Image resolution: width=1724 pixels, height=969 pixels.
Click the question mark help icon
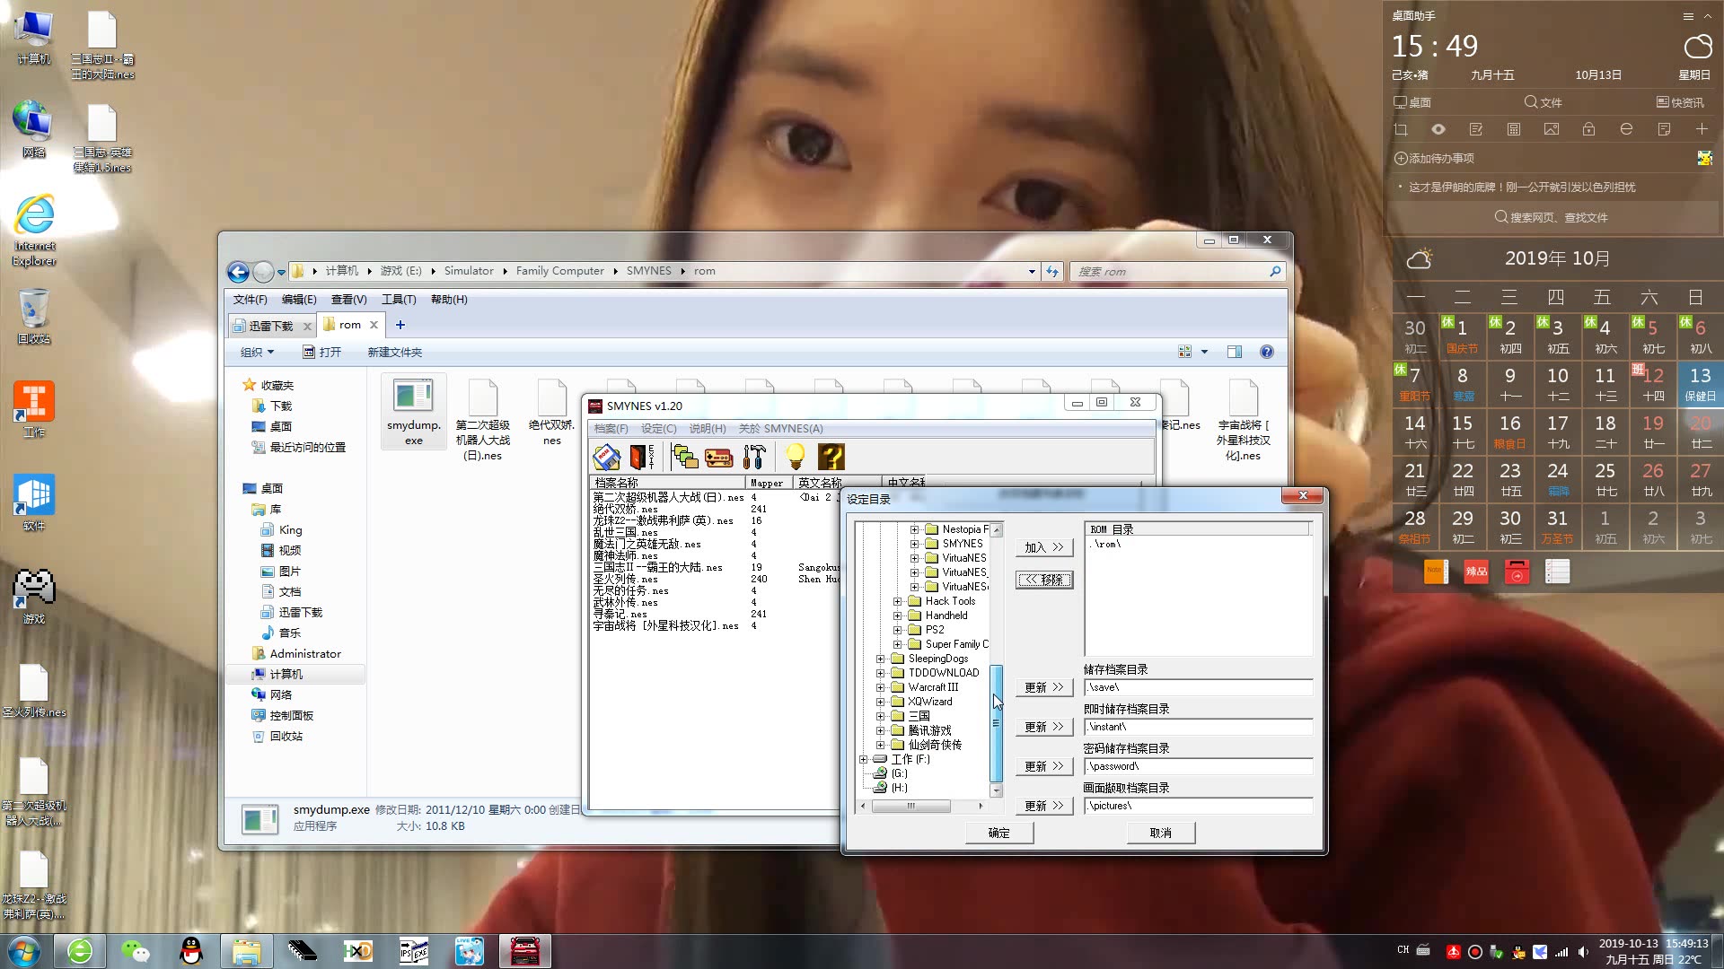[x=831, y=457]
